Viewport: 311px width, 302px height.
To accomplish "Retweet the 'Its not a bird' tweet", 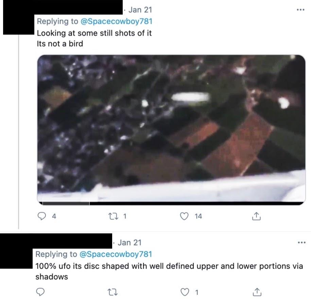I will (x=113, y=216).
